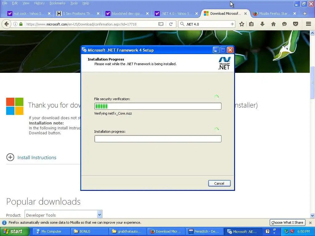Toggle Reader View icon in the address bar
The height and width of the screenshot is (236, 315).
(161, 24)
